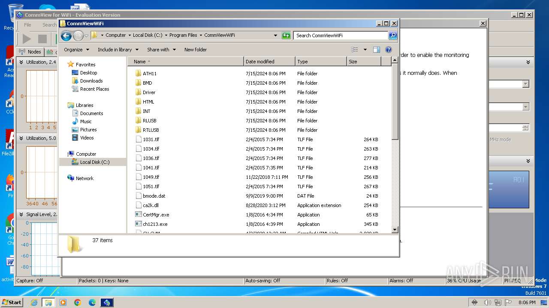Select Videos under Libraries
The width and height of the screenshot is (549, 308).
87,138
